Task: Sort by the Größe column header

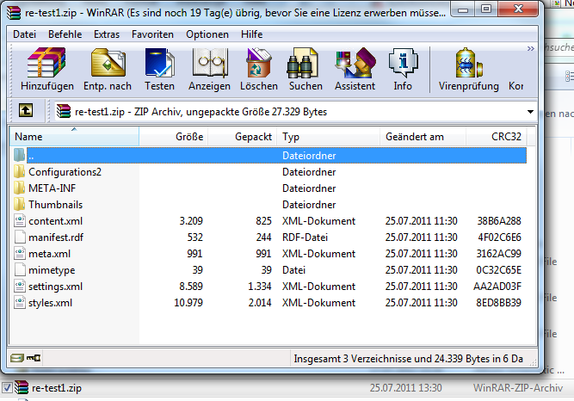Action: pos(189,137)
